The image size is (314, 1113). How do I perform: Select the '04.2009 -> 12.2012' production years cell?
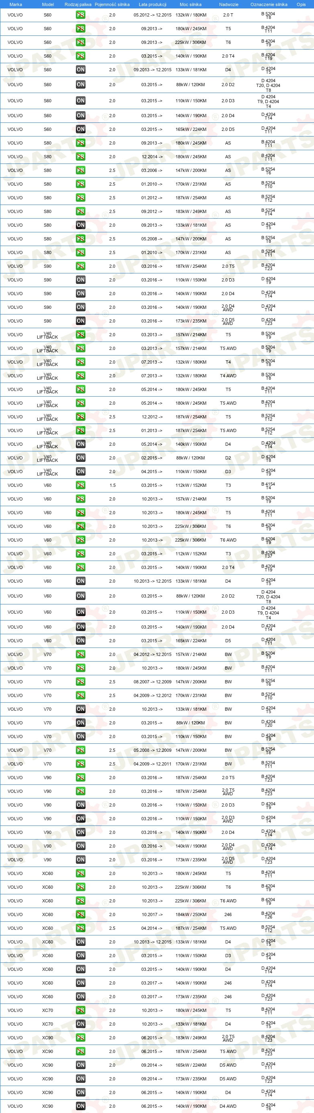click(153, 696)
